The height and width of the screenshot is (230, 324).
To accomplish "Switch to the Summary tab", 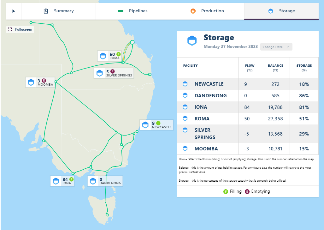I will [59, 11].
